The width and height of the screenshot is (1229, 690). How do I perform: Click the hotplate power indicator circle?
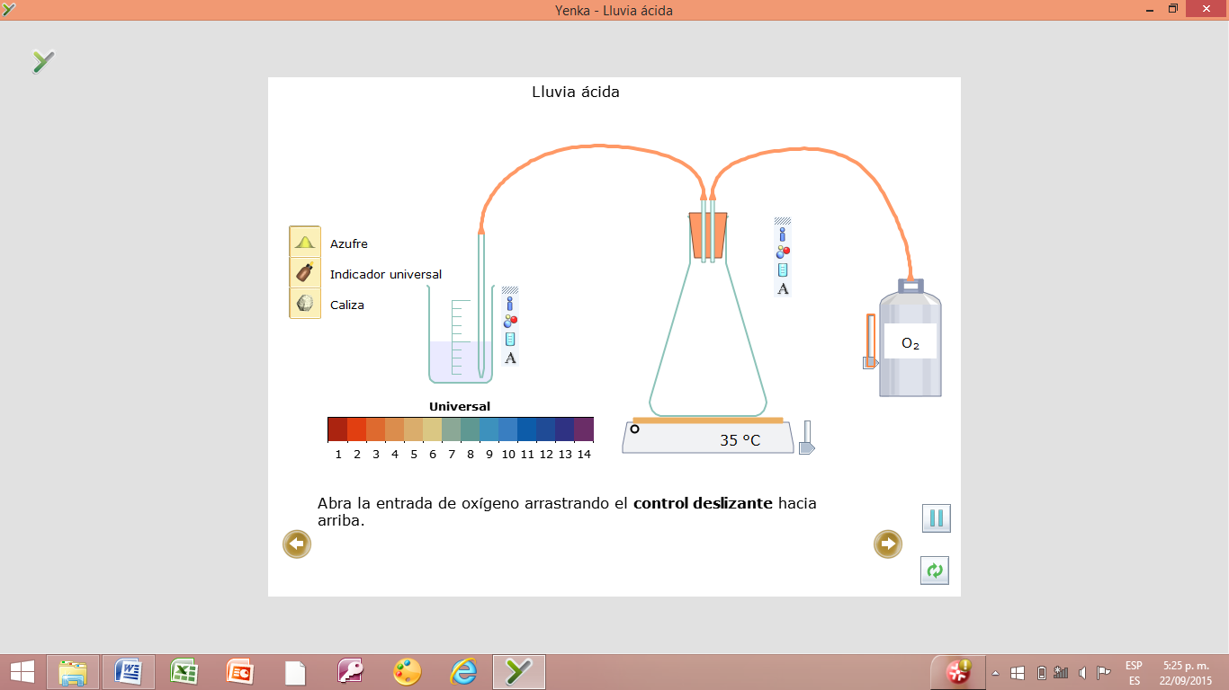coord(634,429)
